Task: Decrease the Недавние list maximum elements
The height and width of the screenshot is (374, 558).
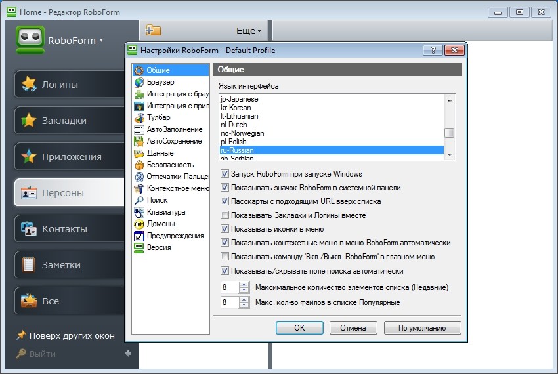Action: coord(244,290)
